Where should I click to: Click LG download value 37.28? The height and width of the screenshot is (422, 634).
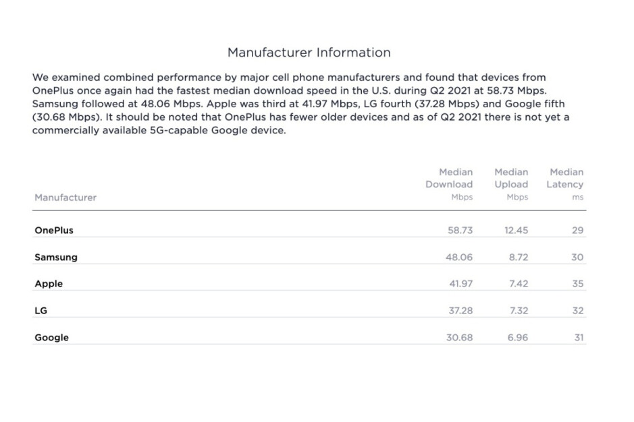pyautogui.click(x=460, y=311)
